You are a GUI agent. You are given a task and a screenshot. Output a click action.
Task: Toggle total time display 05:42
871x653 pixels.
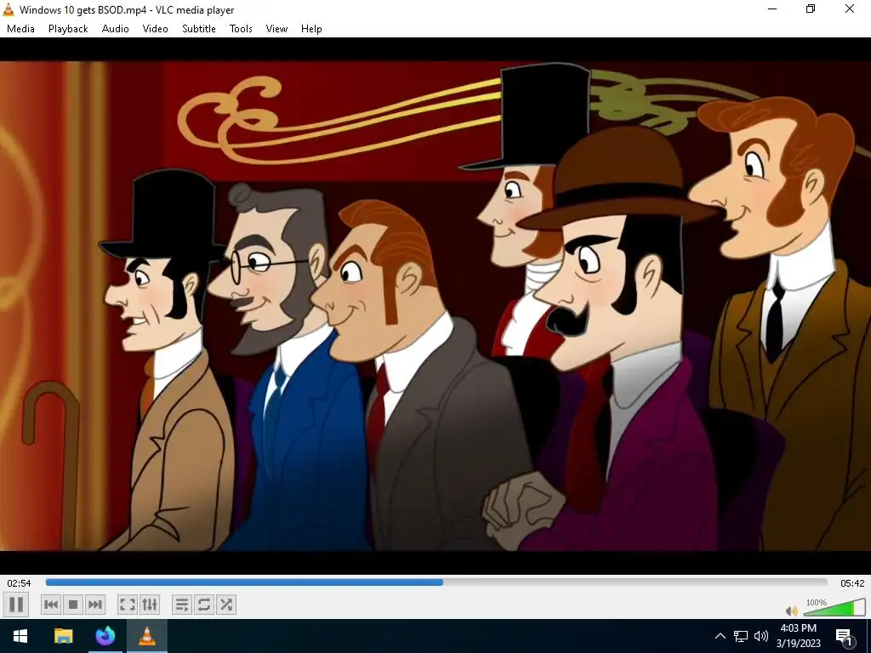click(x=852, y=583)
